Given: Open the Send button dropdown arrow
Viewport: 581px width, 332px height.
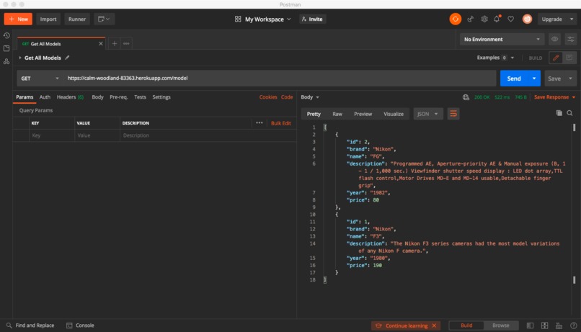Looking at the screenshot, I should (x=534, y=78).
